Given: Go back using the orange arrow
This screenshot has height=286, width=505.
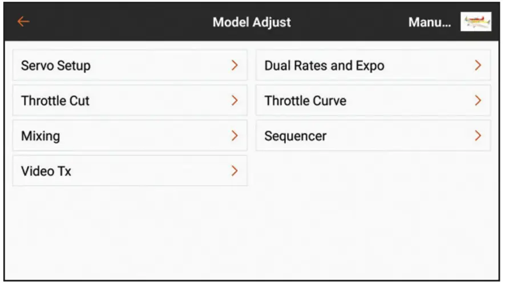Looking at the screenshot, I should [23, 22].
